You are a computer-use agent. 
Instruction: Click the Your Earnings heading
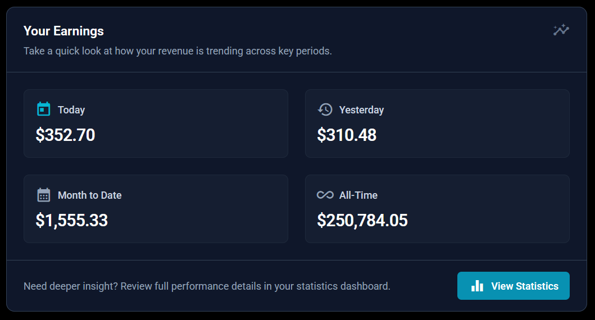[63, 31]
